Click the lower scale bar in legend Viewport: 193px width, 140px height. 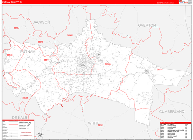(x=26, y=136)
